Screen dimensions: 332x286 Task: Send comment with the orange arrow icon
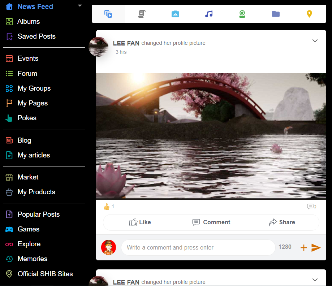click(316, 247)
